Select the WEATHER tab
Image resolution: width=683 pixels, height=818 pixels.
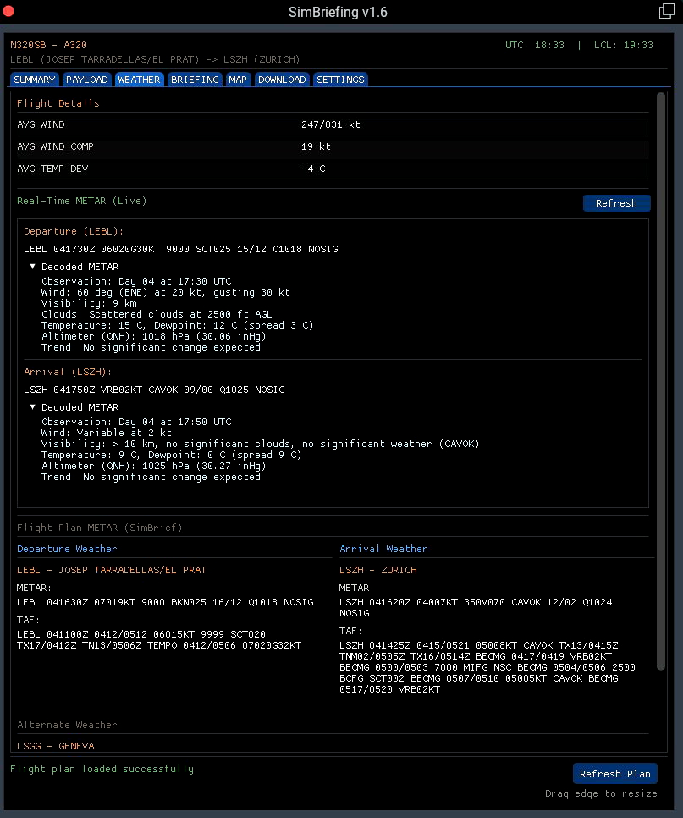[139, 79]
